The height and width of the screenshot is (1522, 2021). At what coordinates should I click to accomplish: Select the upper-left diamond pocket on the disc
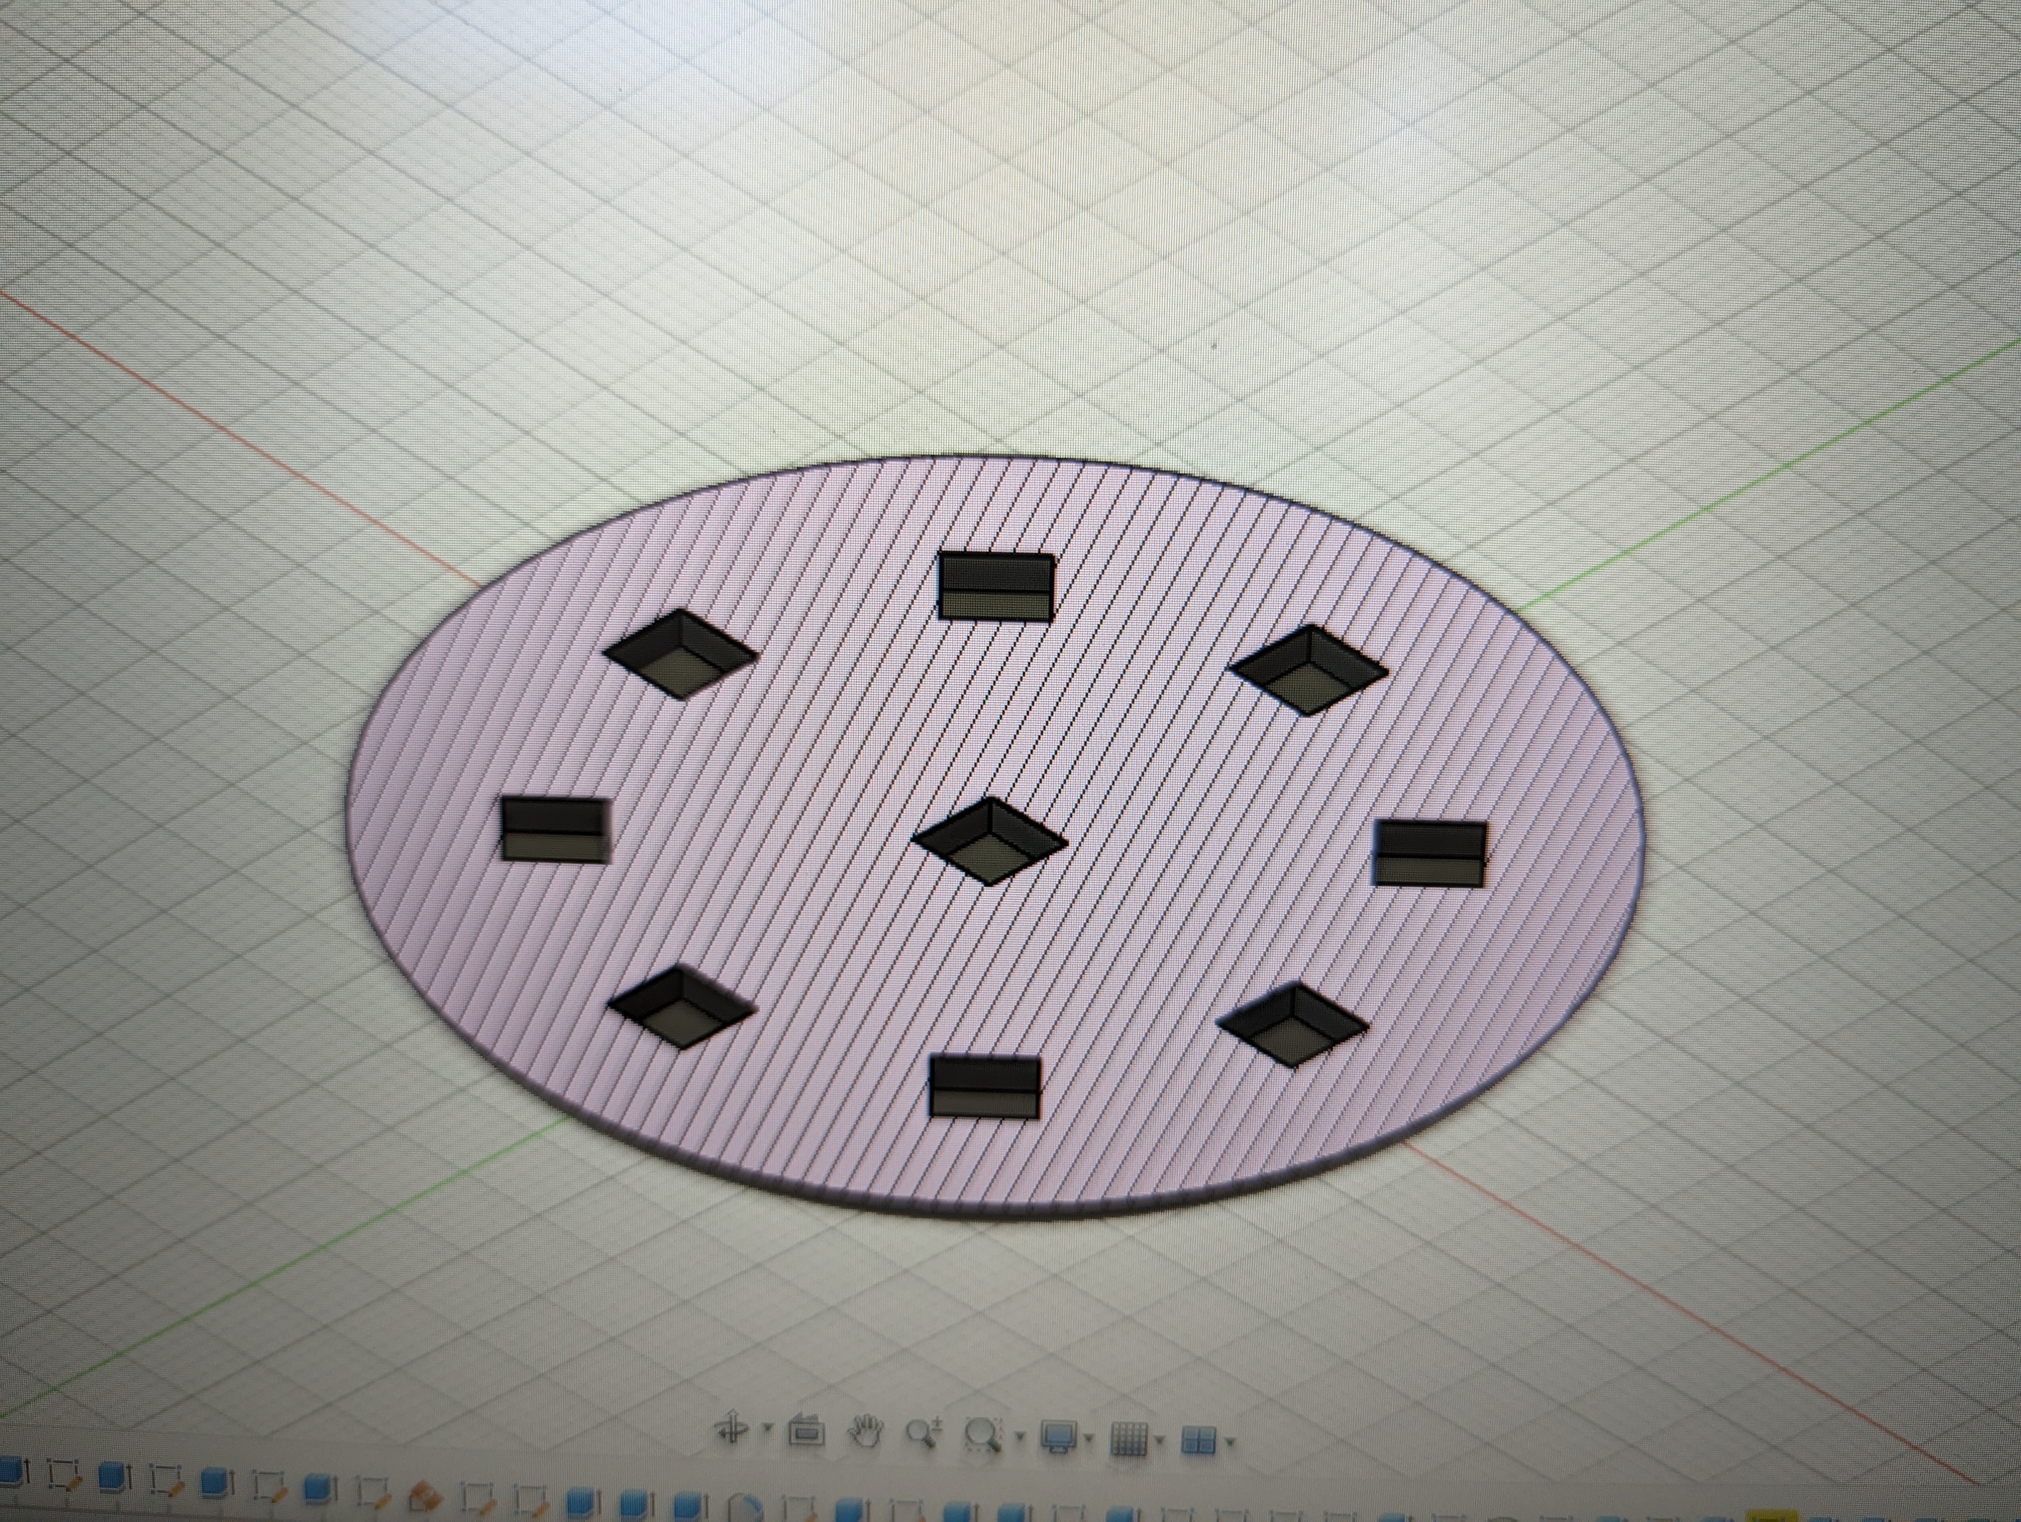tap(681, 655)
